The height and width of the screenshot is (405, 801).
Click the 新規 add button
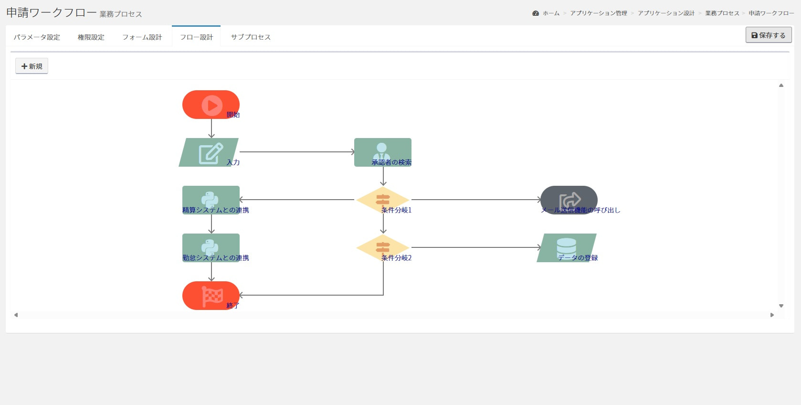click(x=32, y=66)
